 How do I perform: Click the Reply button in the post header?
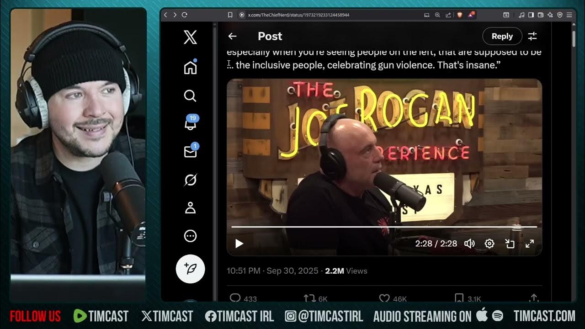(x=502, y=36)
